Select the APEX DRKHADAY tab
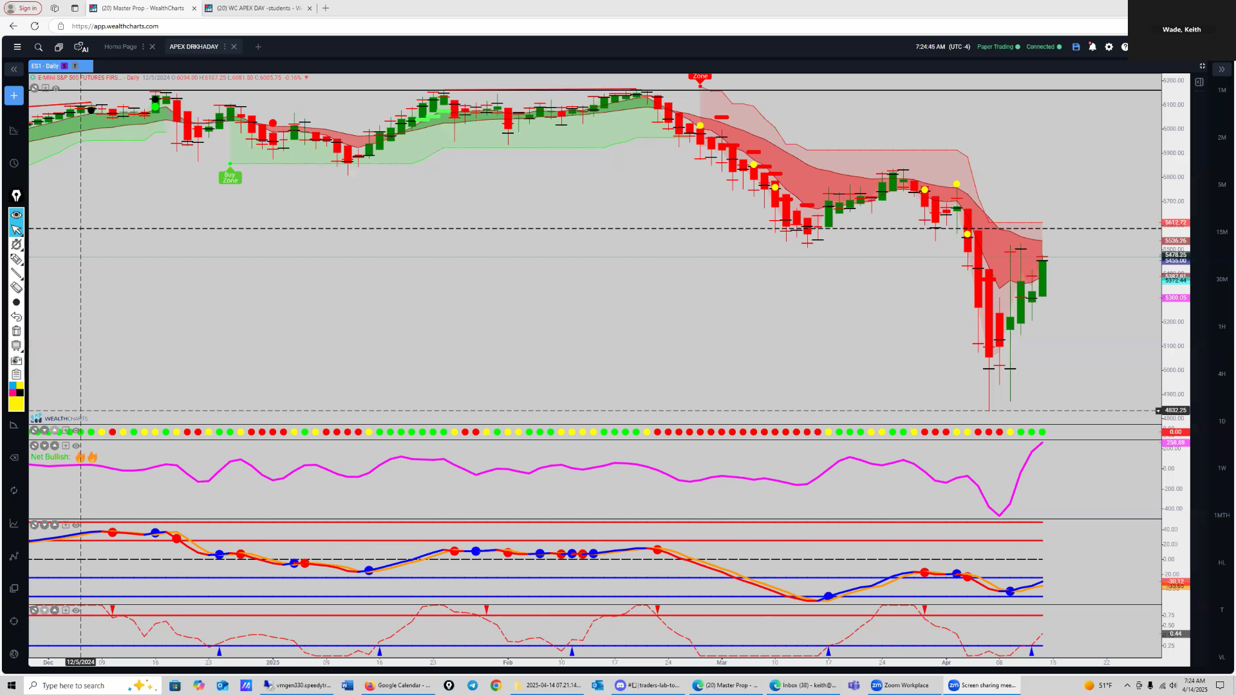The image size is (1236, 695). pos(194,47)
